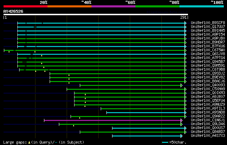Click the orange ~40% identity color segment
The image size is (227, 145).
(70, 6)
